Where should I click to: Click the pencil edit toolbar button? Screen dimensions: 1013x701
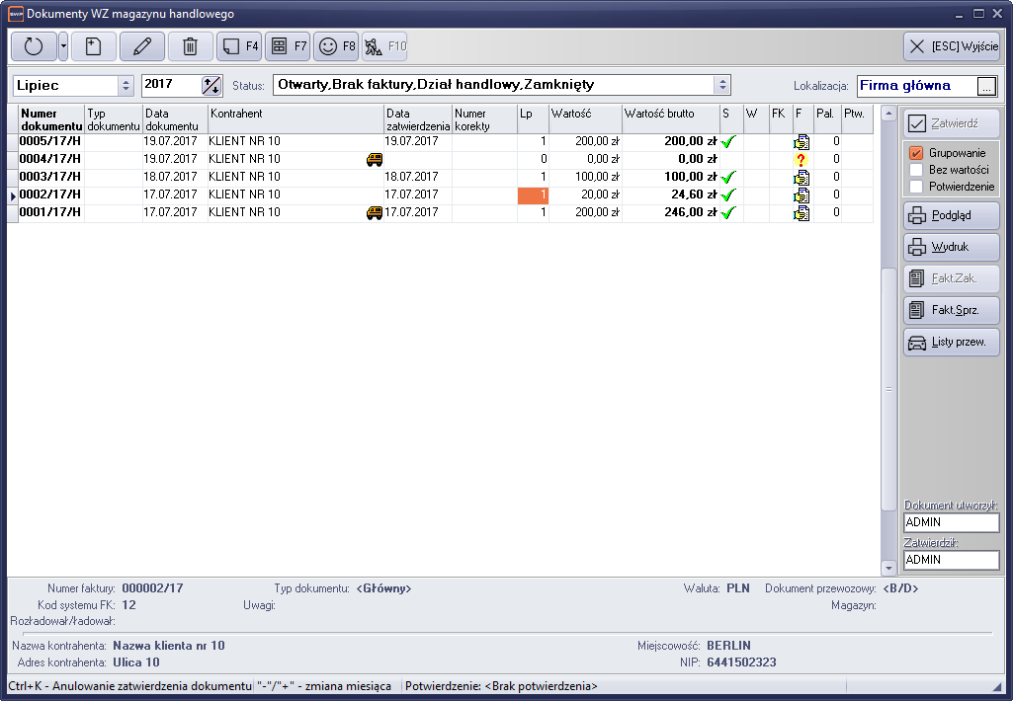pos(141,46)
